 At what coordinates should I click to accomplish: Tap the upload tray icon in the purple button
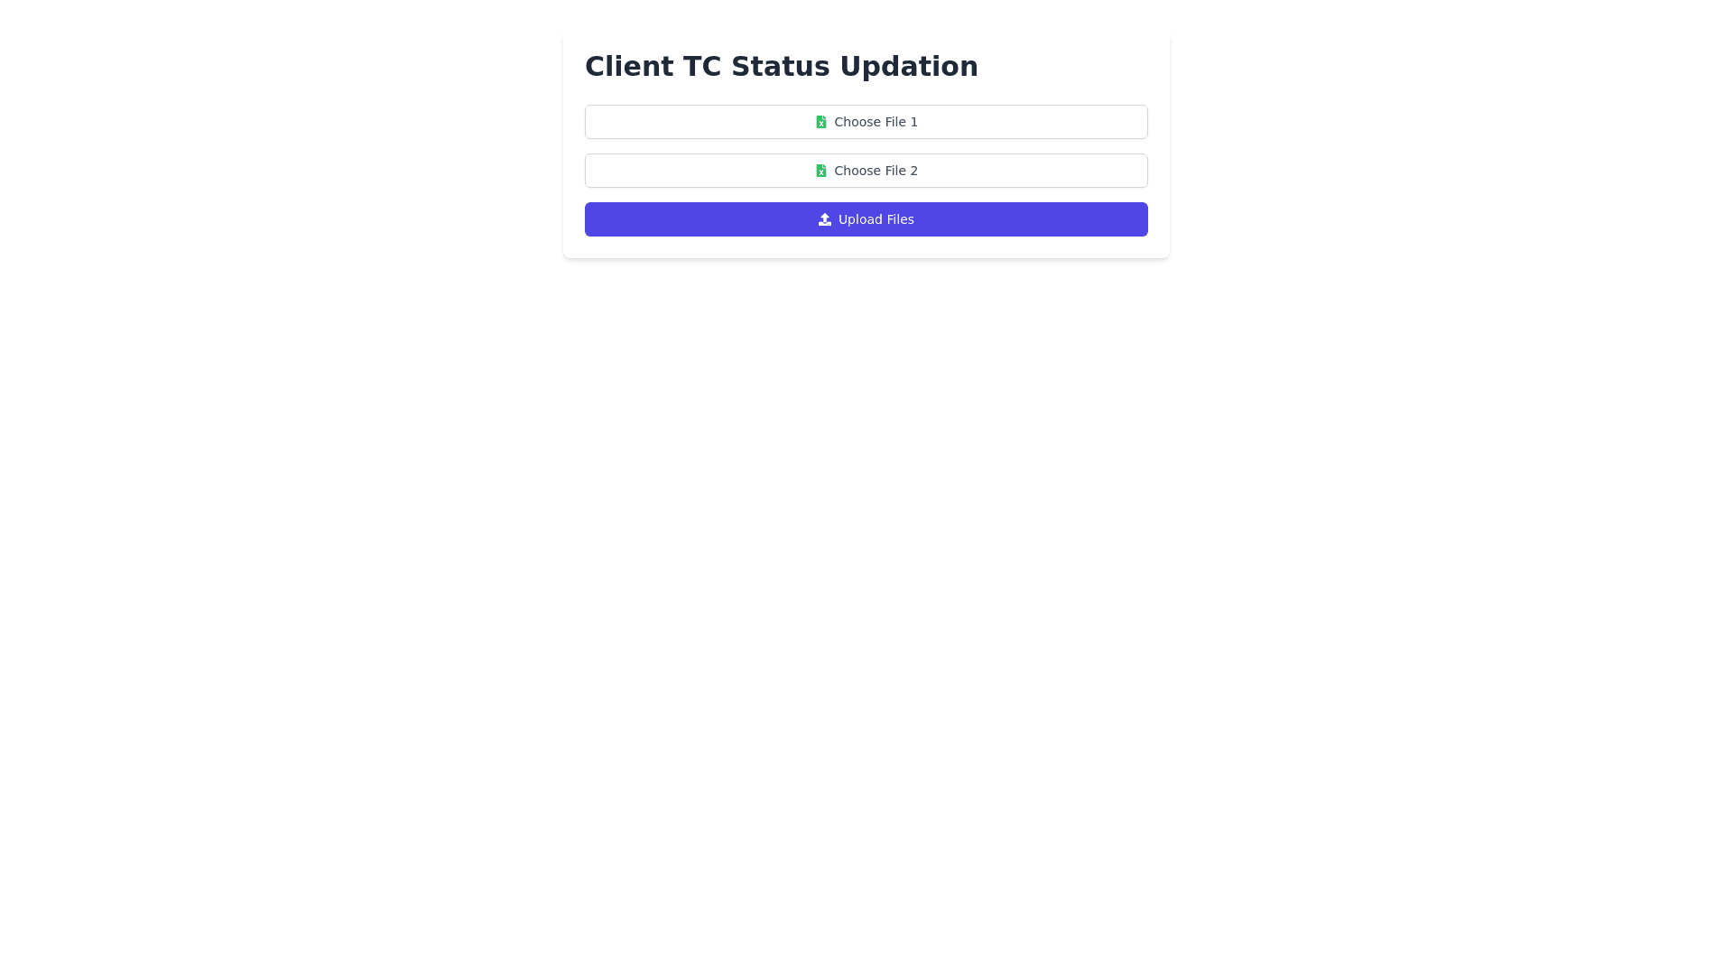[x=824, y=219]
